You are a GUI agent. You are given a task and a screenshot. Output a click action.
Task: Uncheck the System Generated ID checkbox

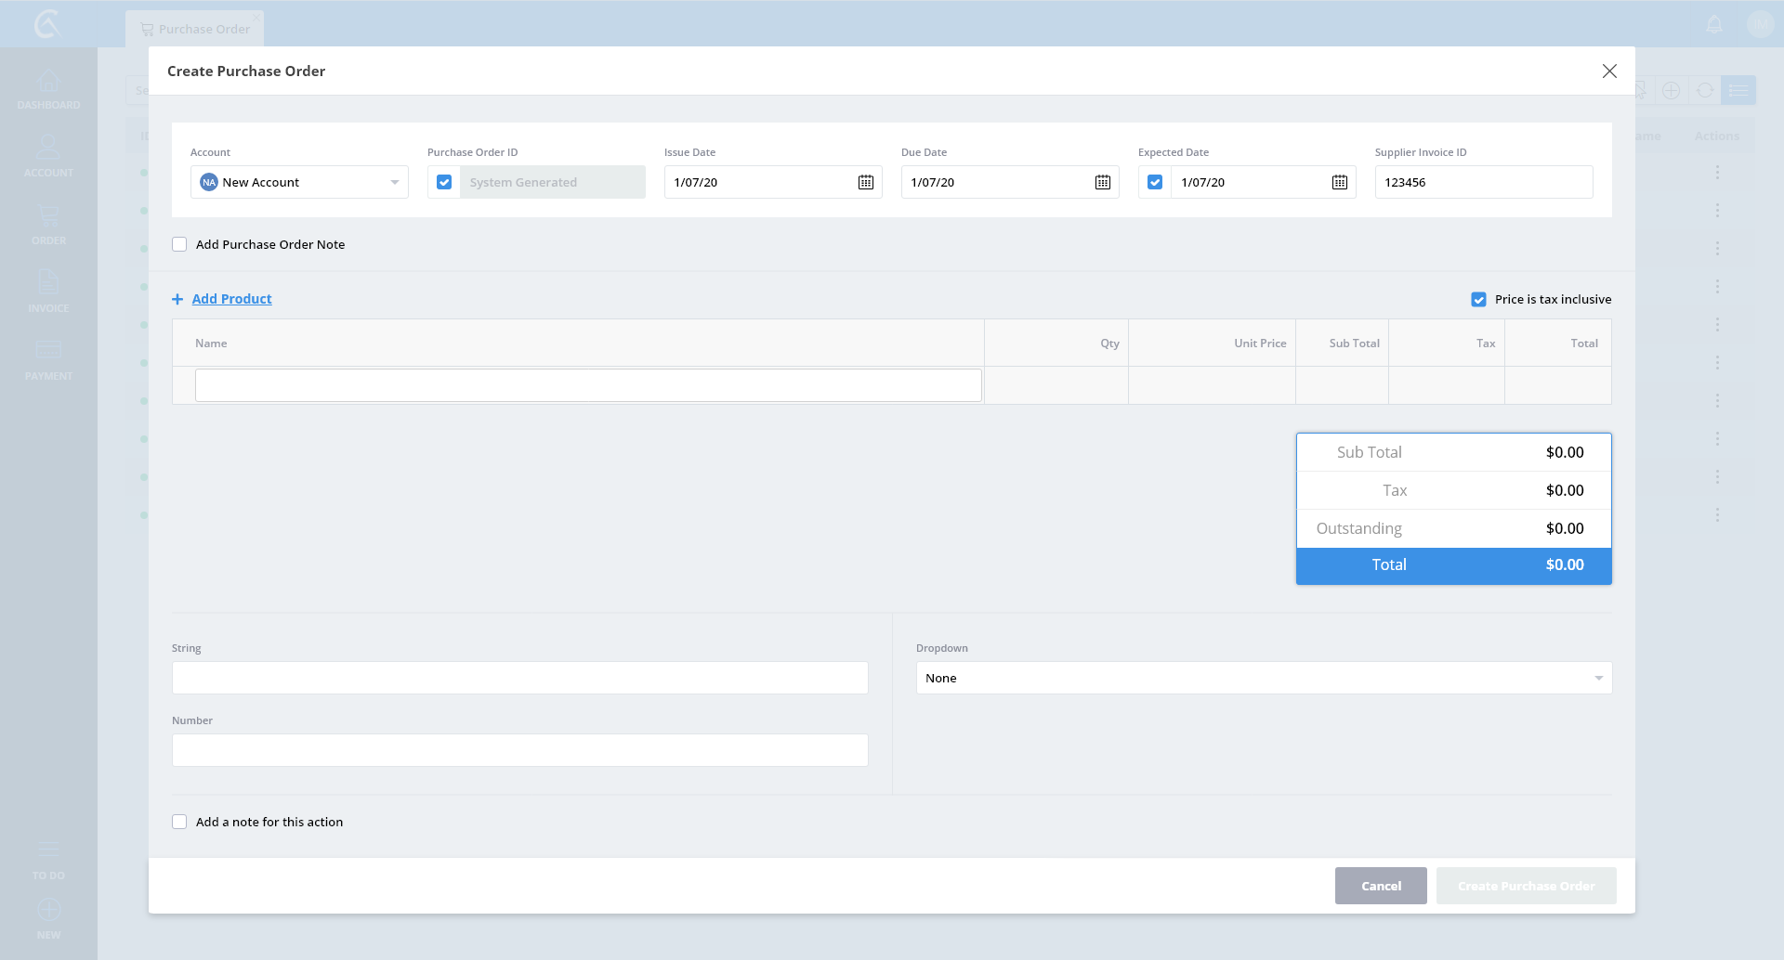click(x=444, y=182)
